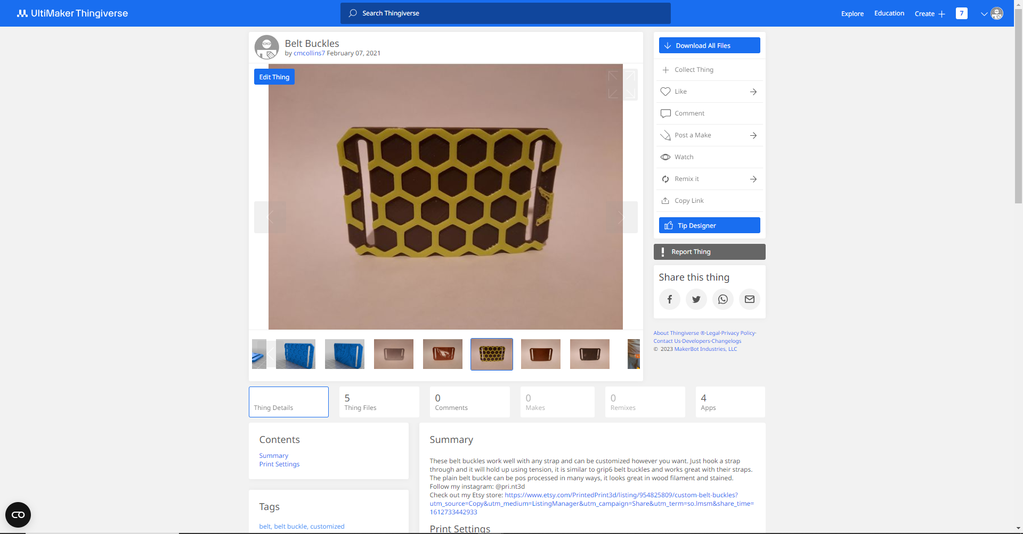
Task: Click the belt buckle tag
Action: pos(290,527)
